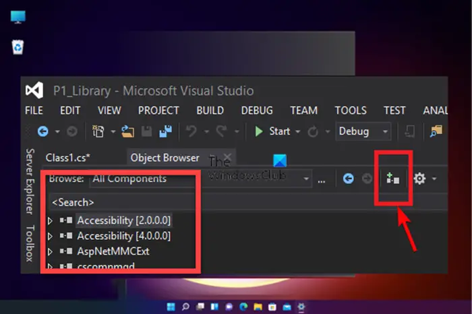Image resolution: width=472 pixels, height=314 pixels.
Task: Open the purple Chat icon on the taskbar
Action: click(229, 307)
